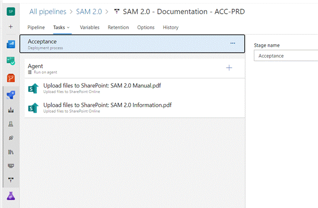This screenshot has height=208, width=318.
Task: Click the Stage name label
Action: pyautogui.click(x=267, y=45)
